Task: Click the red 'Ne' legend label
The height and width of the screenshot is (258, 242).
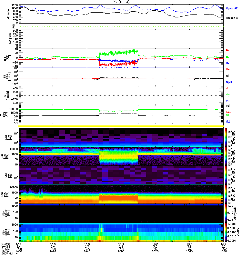Action: tap(228, 69)
